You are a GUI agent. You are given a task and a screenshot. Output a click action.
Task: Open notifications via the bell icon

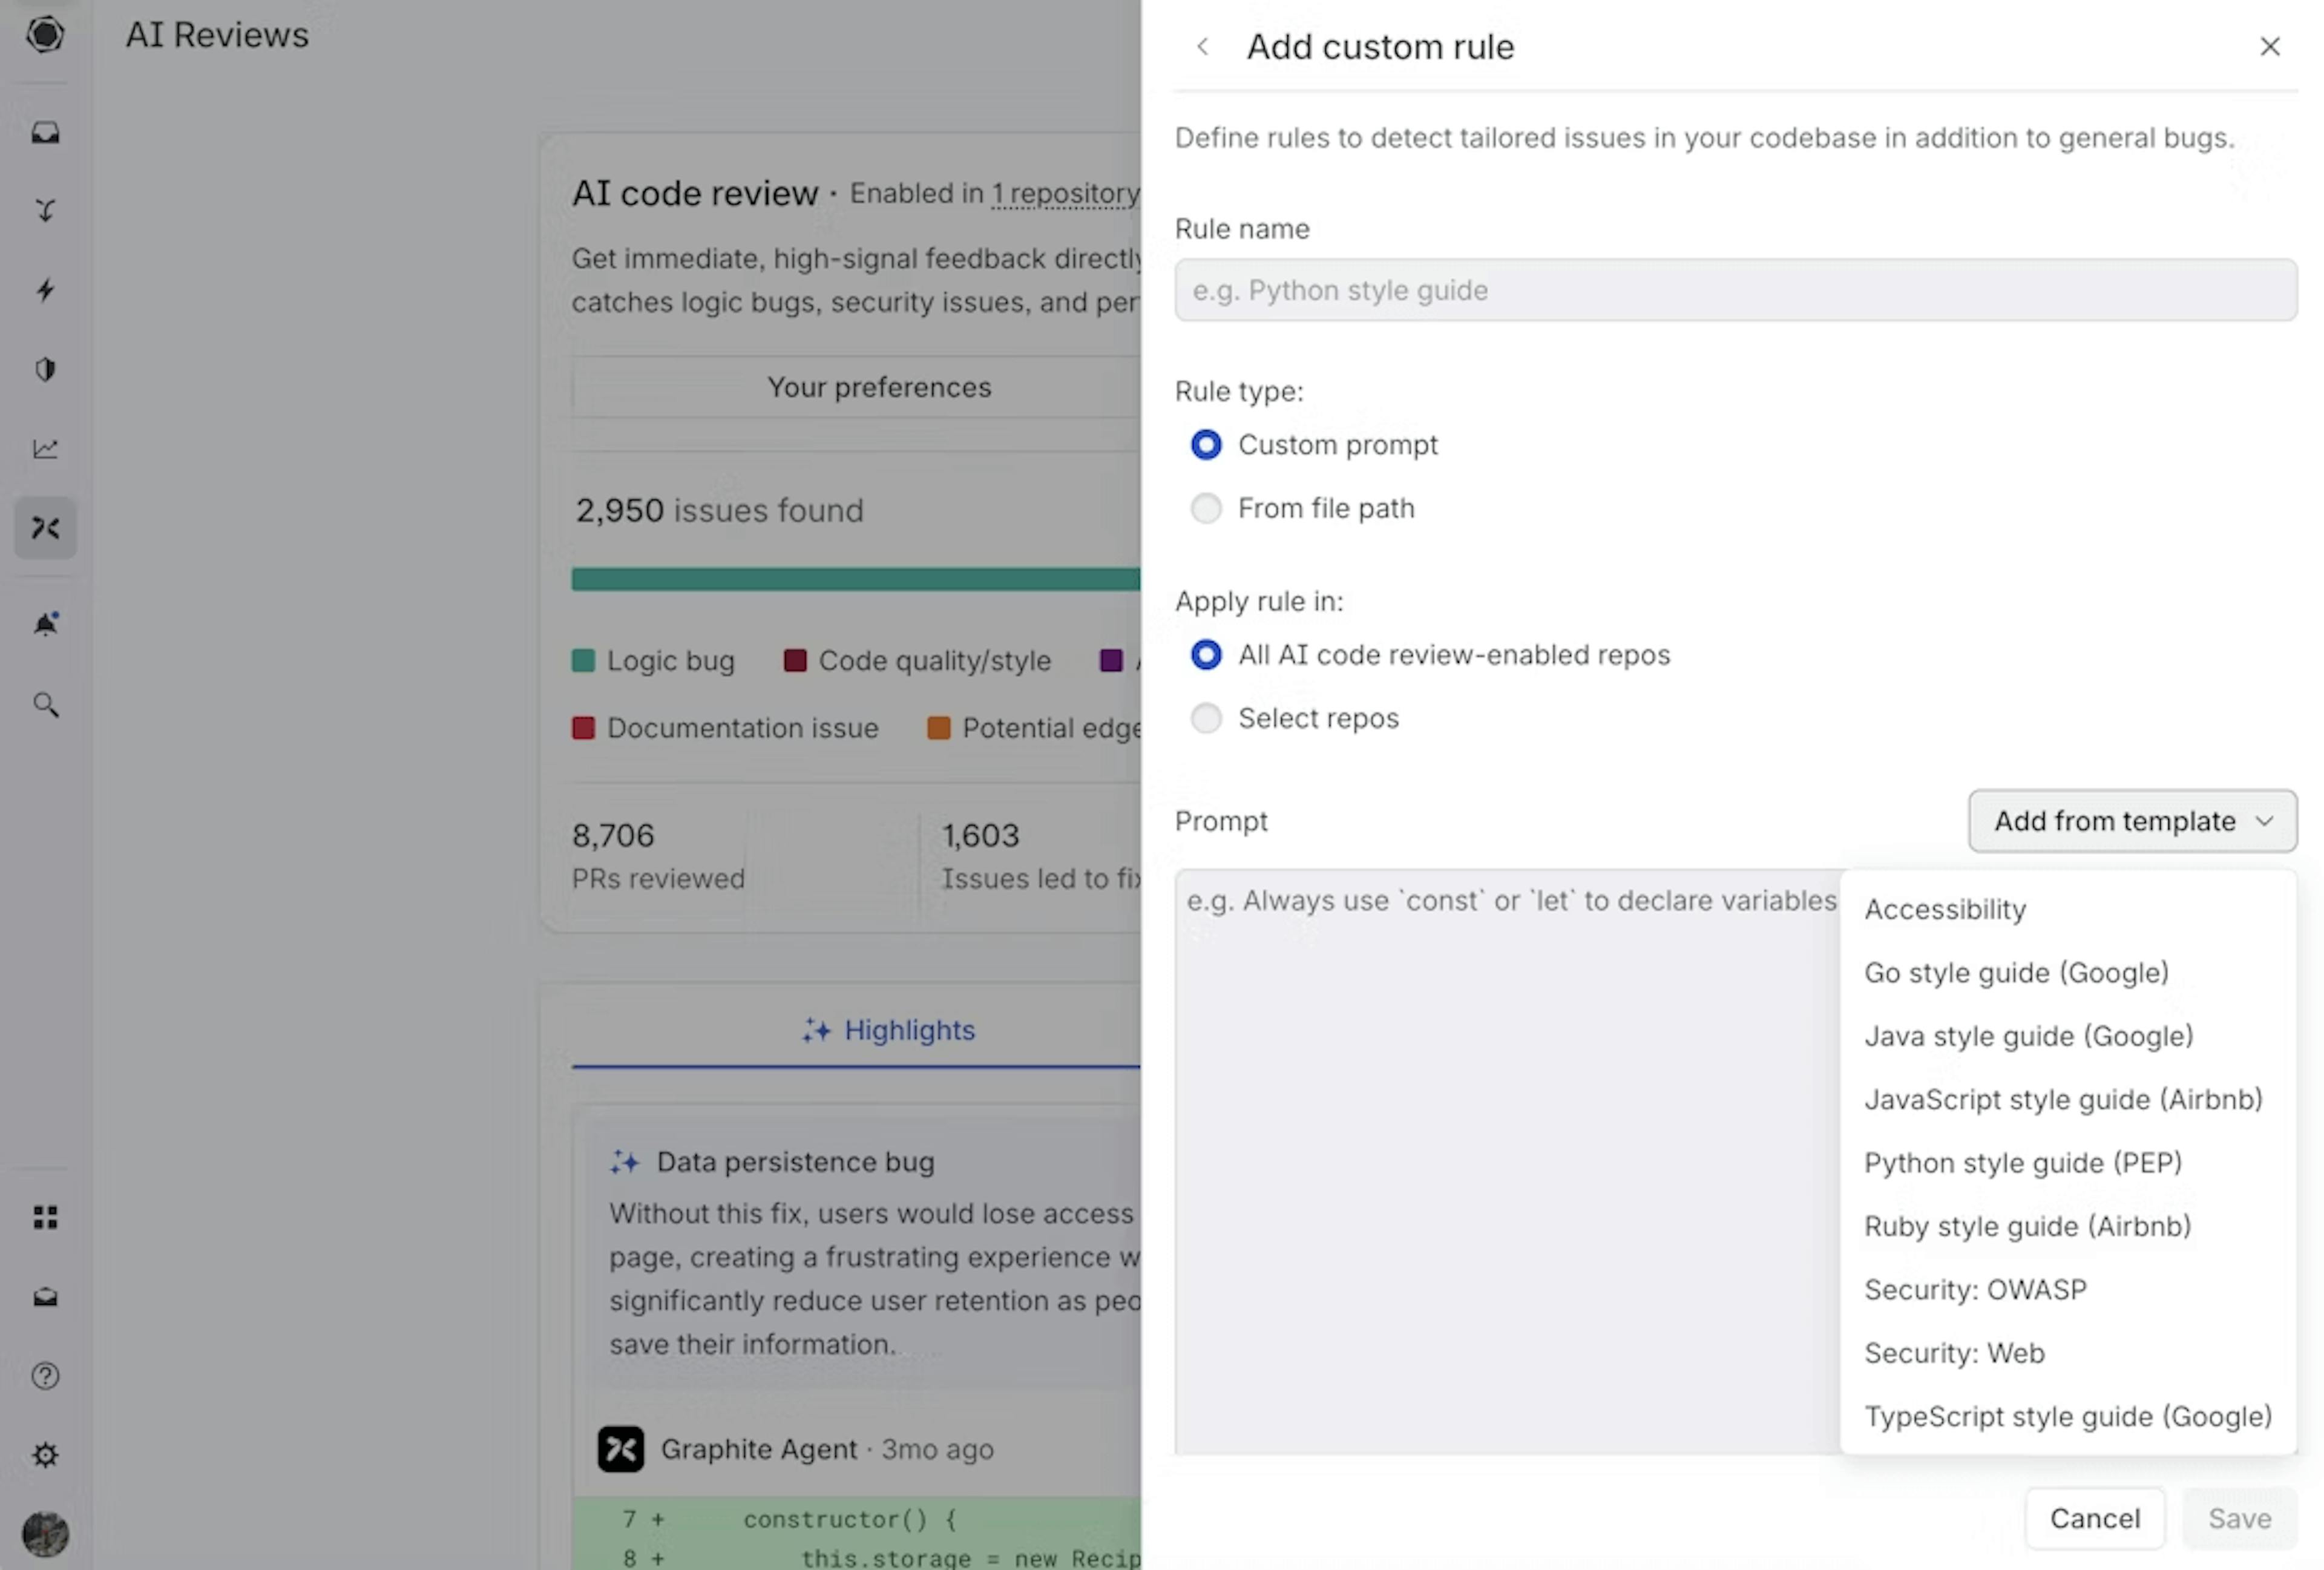(x=45, y=623)
